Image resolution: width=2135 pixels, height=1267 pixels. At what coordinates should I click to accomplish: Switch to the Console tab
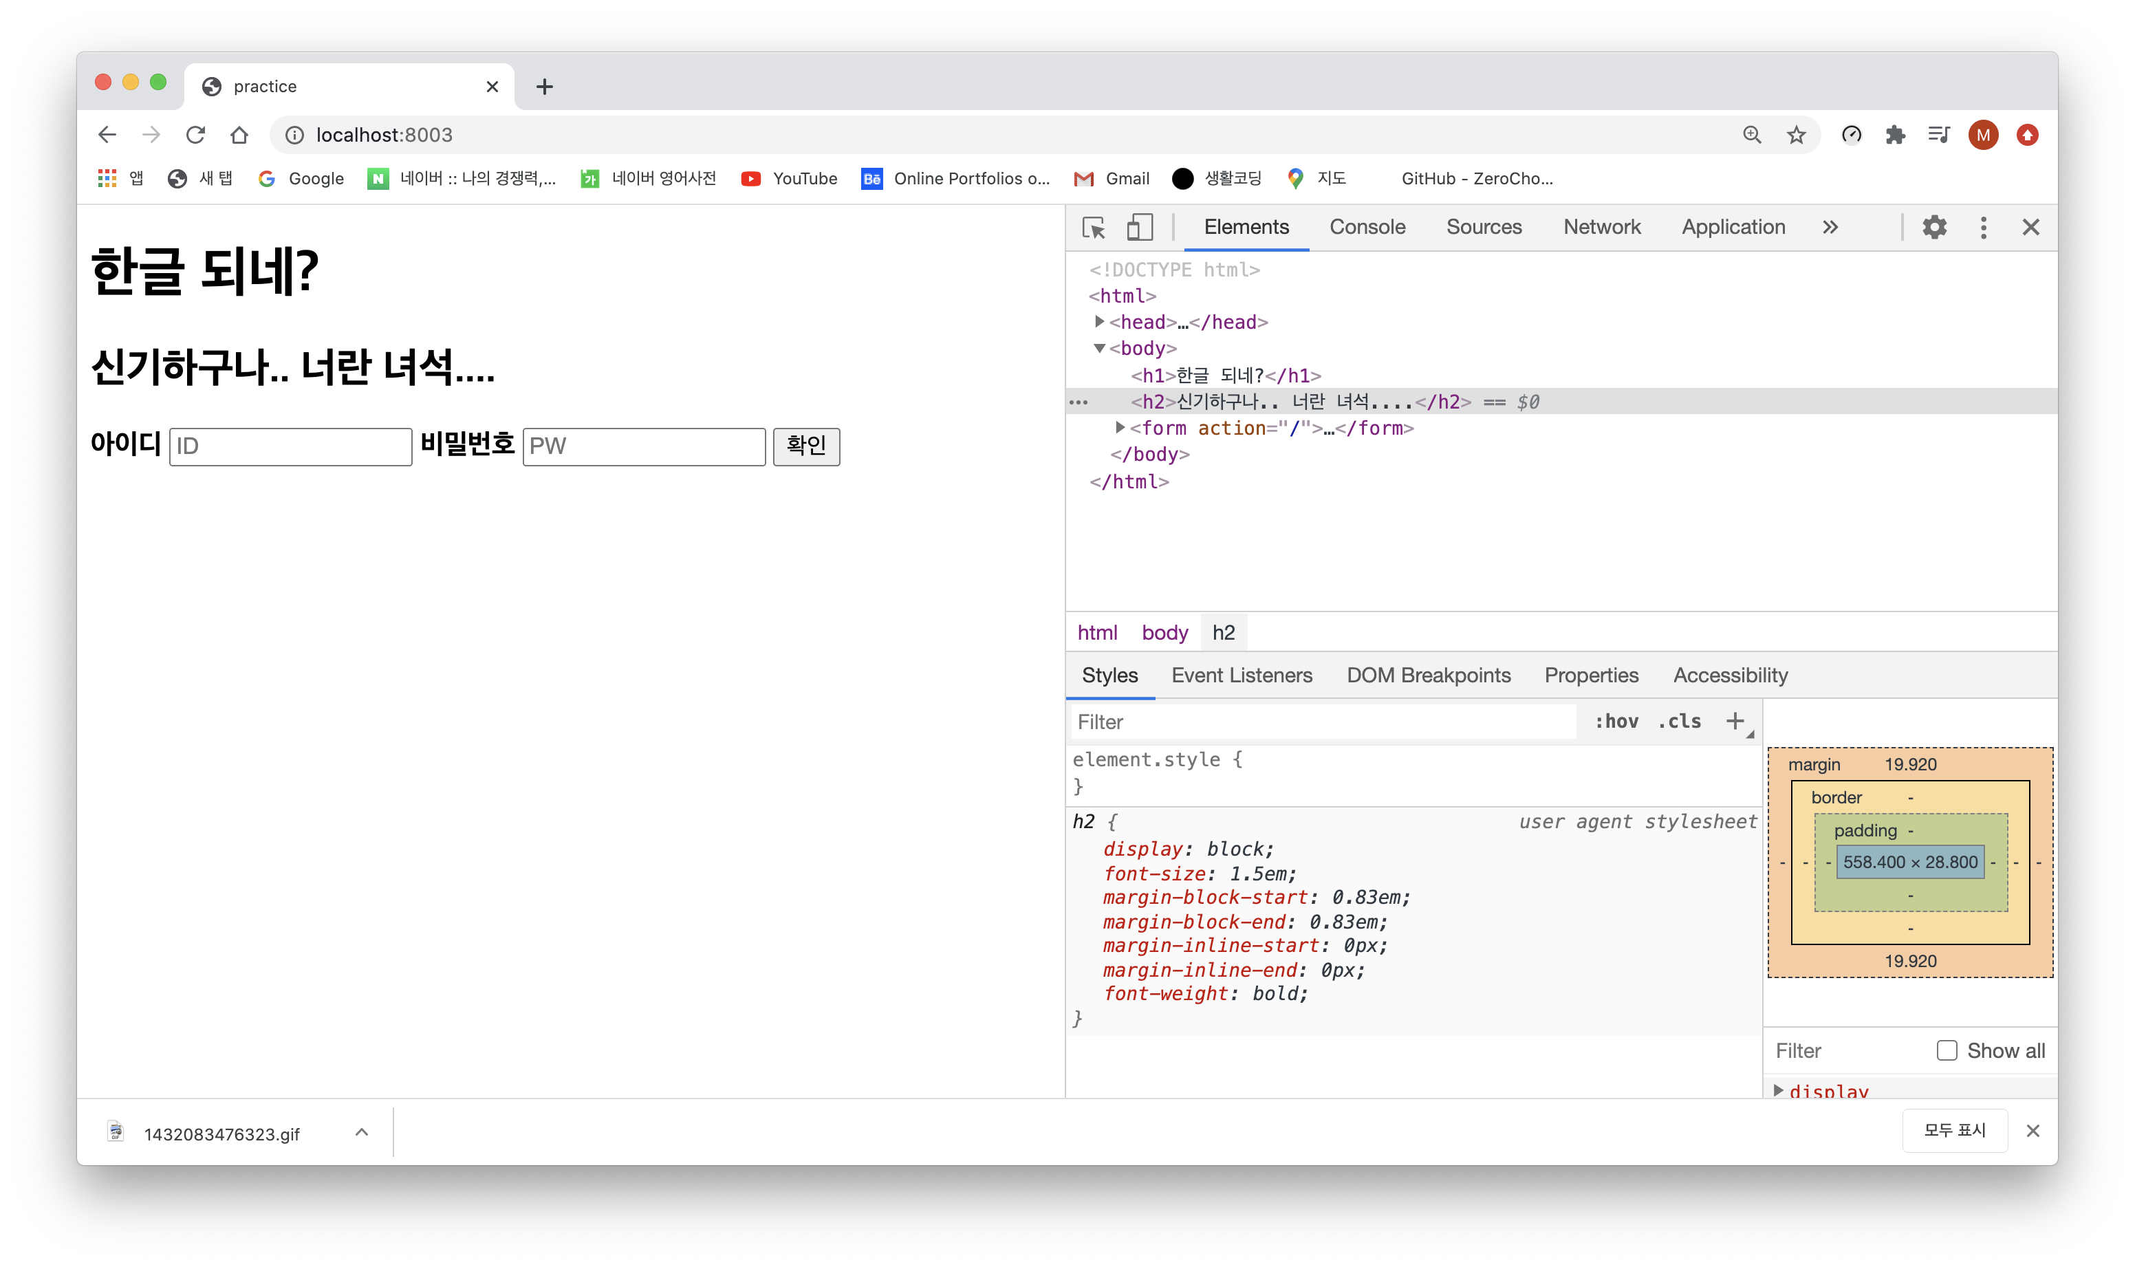tap(1367, 227)
